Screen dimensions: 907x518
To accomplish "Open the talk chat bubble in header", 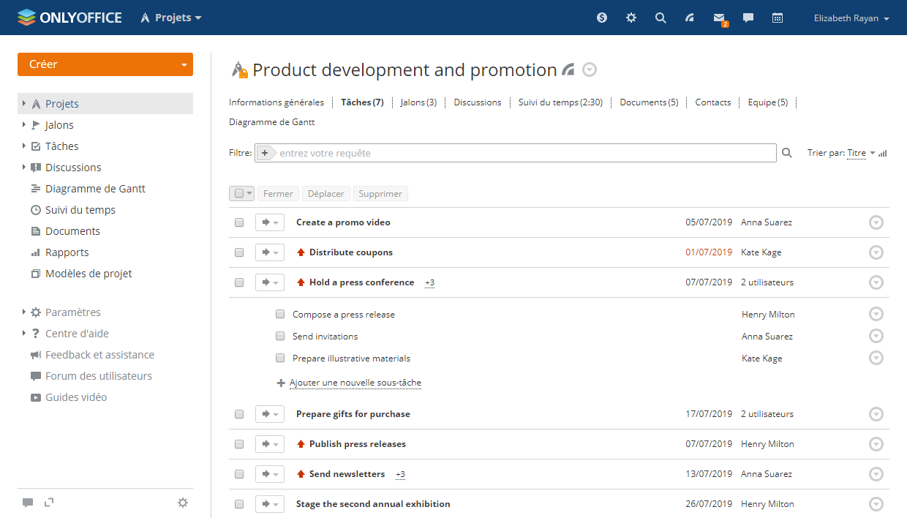I will (x=748, y=18).
